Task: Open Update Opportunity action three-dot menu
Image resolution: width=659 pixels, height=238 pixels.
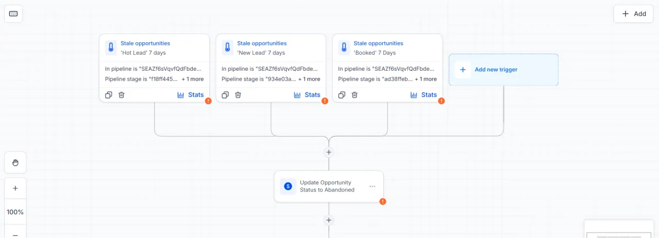Action: coord(372,186)
